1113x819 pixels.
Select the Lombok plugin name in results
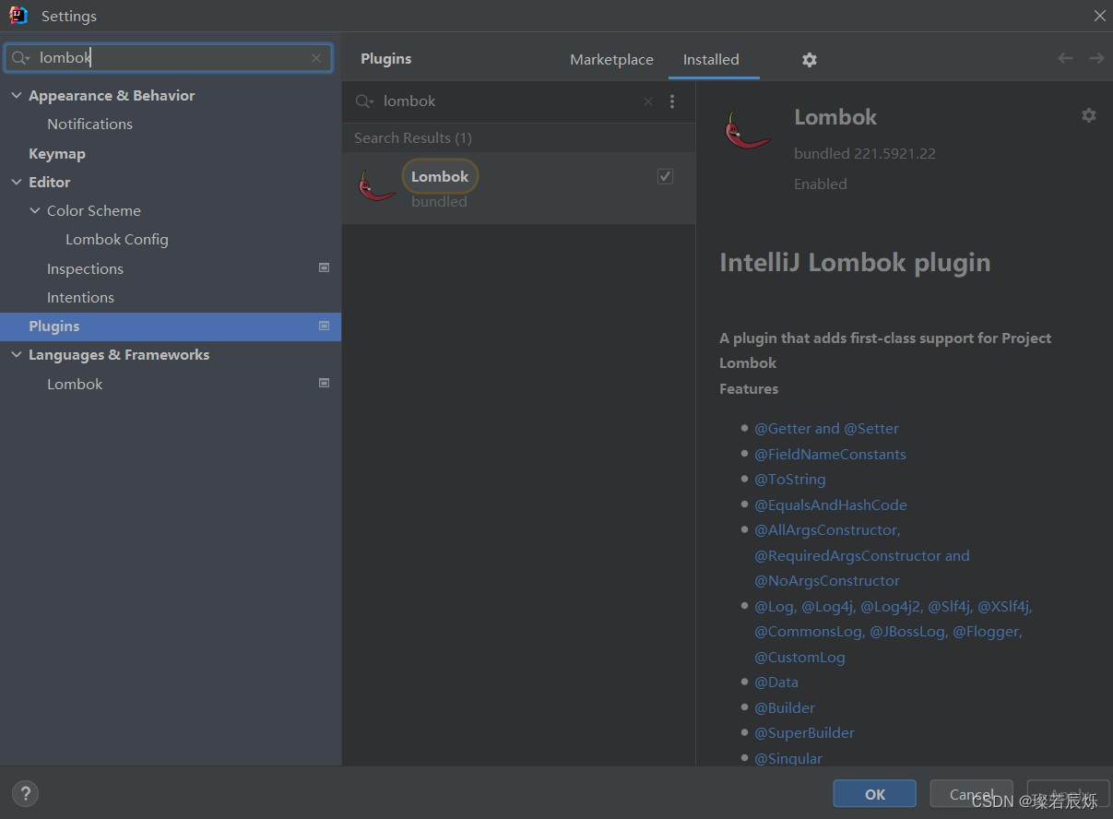[x=440, y=176]
